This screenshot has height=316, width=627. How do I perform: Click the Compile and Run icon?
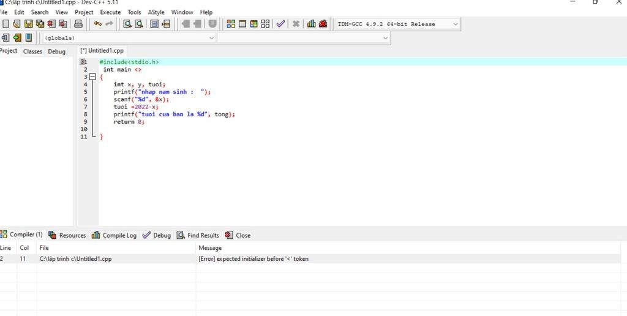pyautogui.click(x=253, y=24)
